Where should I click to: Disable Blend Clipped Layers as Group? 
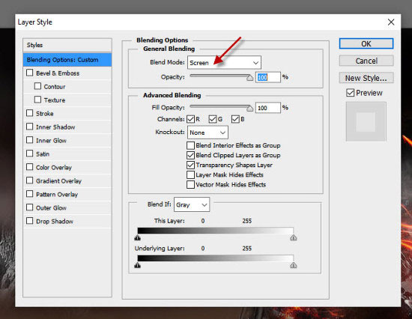point(190,155)
